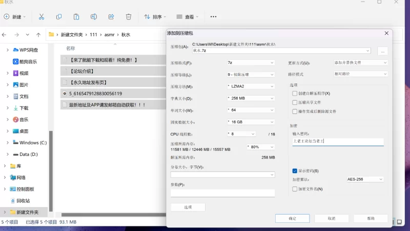The height and width of the screenshot is (231, 410).
Task: Click the Cut scissors icon in Explorer toolbar
Action: click(x=42, y=17)
